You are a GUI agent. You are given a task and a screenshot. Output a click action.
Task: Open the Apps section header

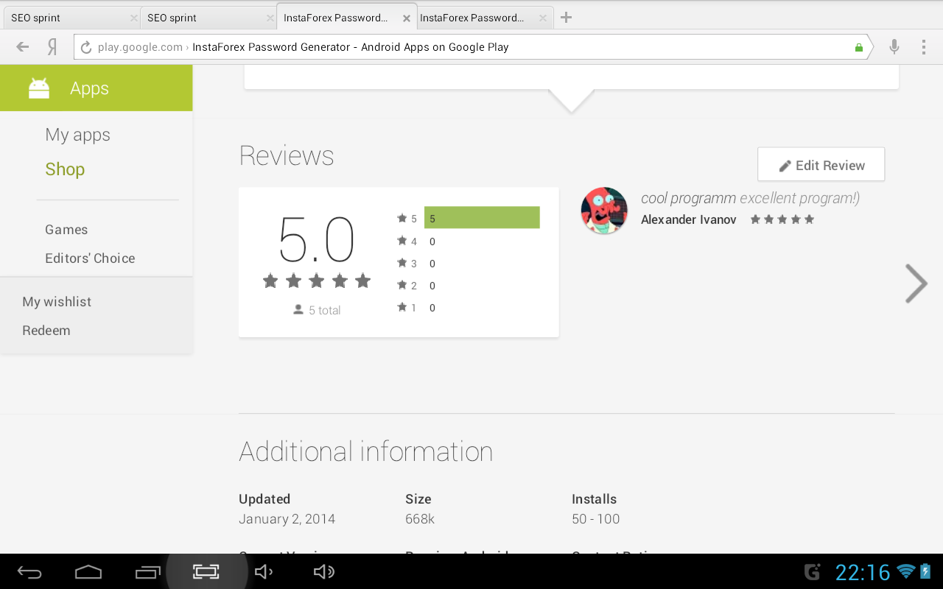tap(96, 88)
